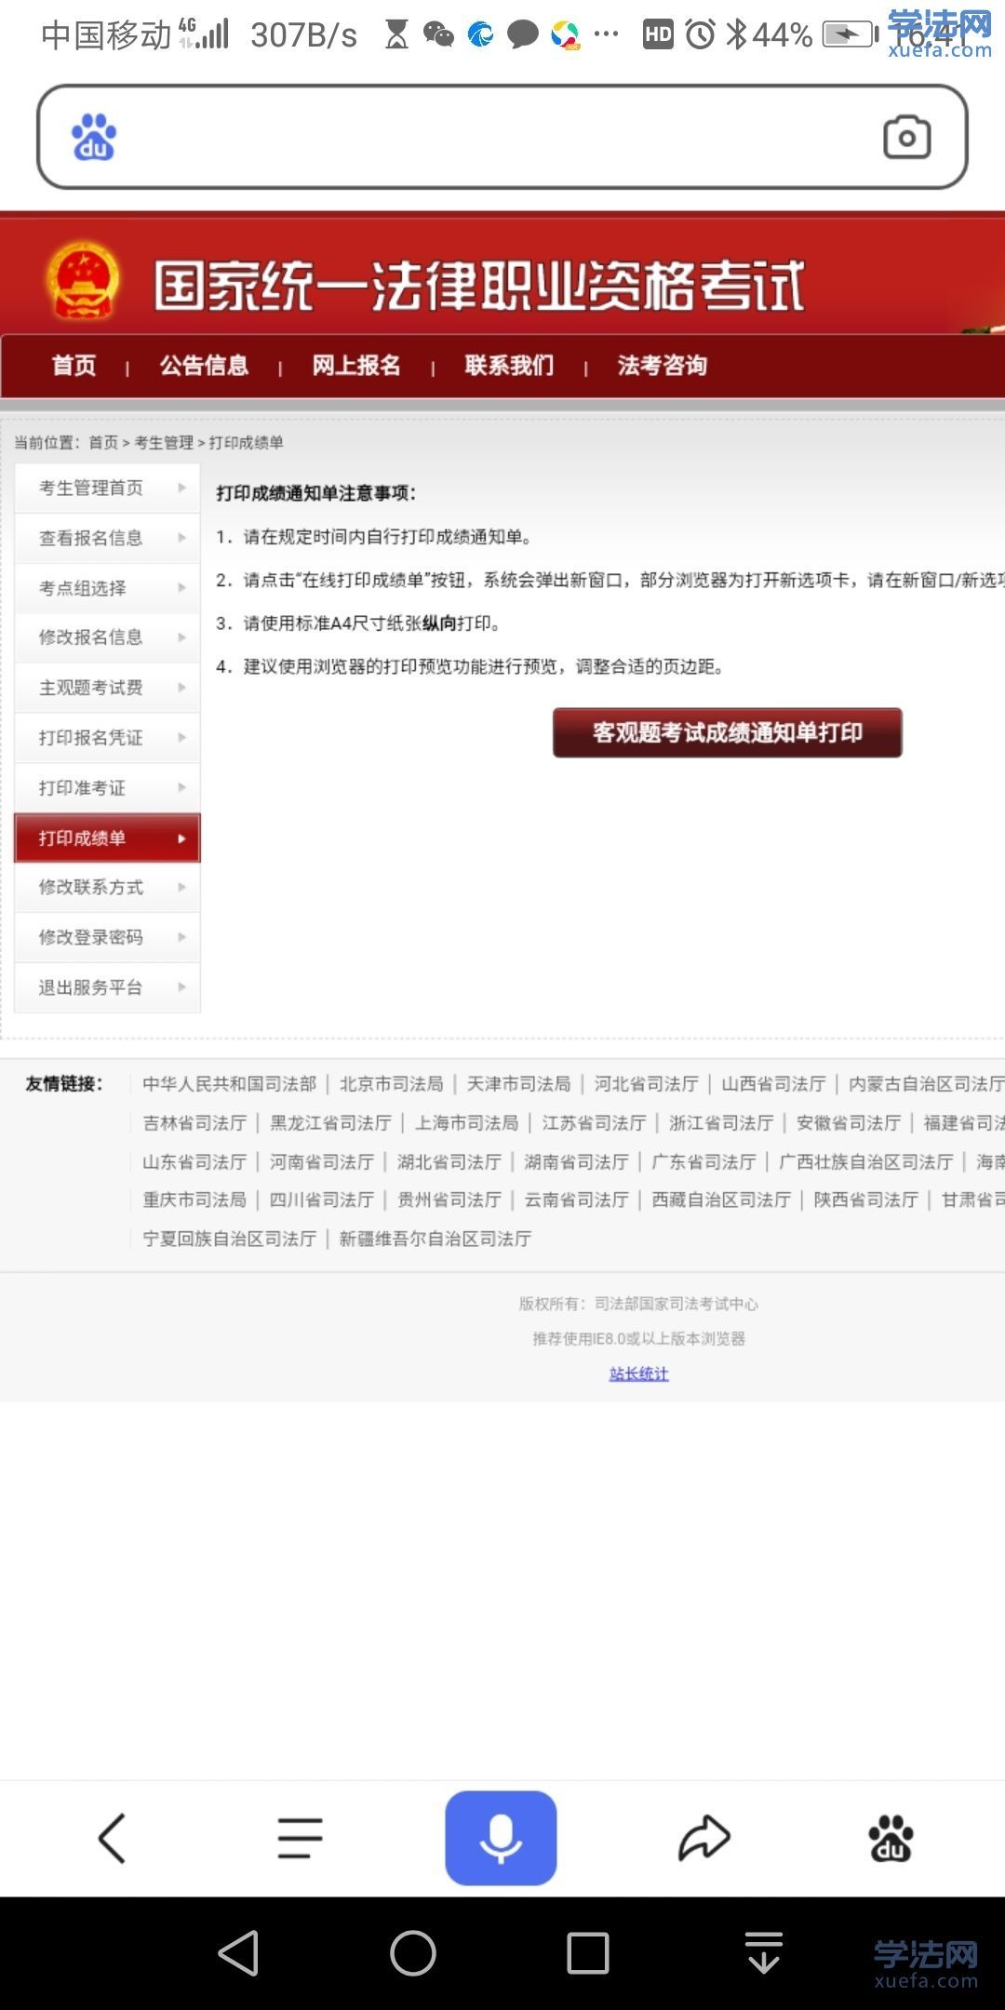This screenshot has width=1005, height=2010.
Task: Tap Android home circle button
Action: click(x=413, y=1952)
